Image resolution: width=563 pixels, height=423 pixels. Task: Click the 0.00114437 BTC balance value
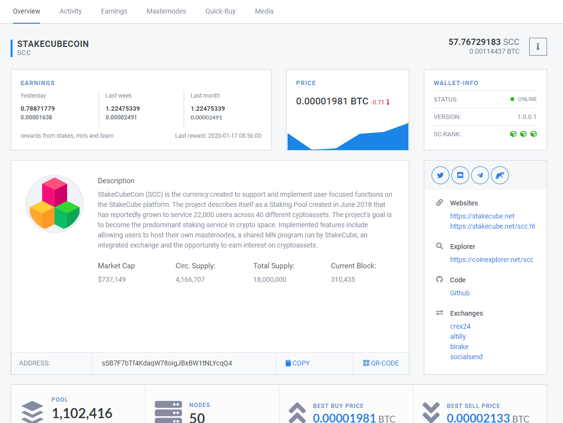pos(494,51)
